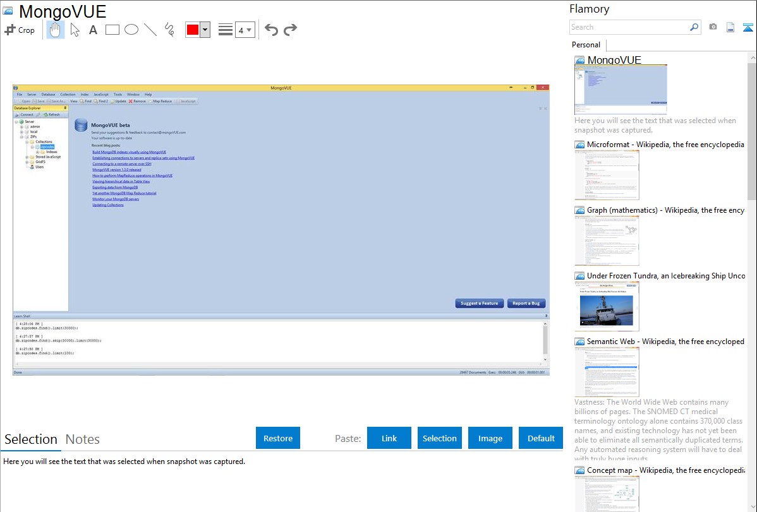Click the snapshot list scrollbar up arrow
Viewport: 757px width, 512px height.
[752, 57]
